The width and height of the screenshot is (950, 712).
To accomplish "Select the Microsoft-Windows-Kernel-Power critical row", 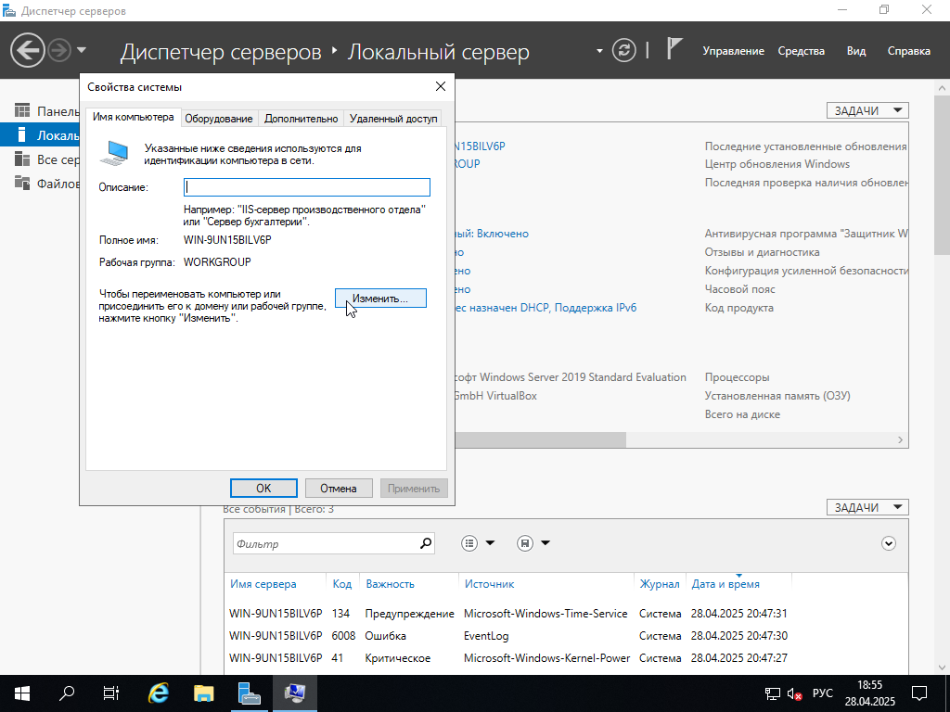I will click(x=565, y=658).
